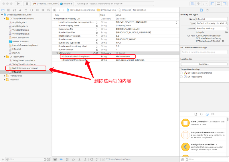Viewport: 229px width, 162px height.
Task: Click the Run (play) button
Action: pyautogui.click(x=18, y=4)
